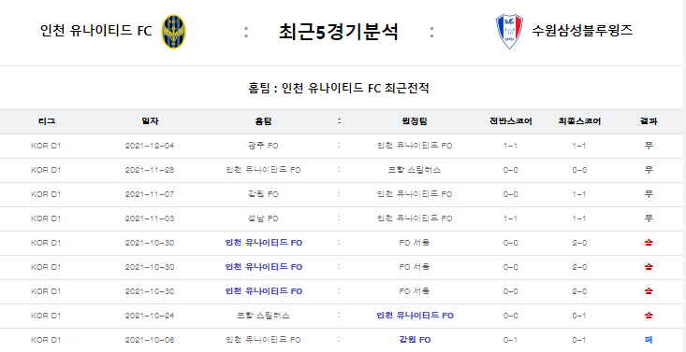The height and width of the screenshot is (352, 686).
Task: Click 성남 FC home team on 2021-11-03
Action: tap(263, 218)
